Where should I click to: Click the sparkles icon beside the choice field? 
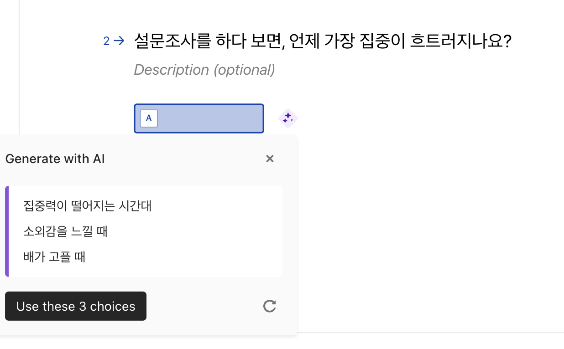tap(287, 118)
